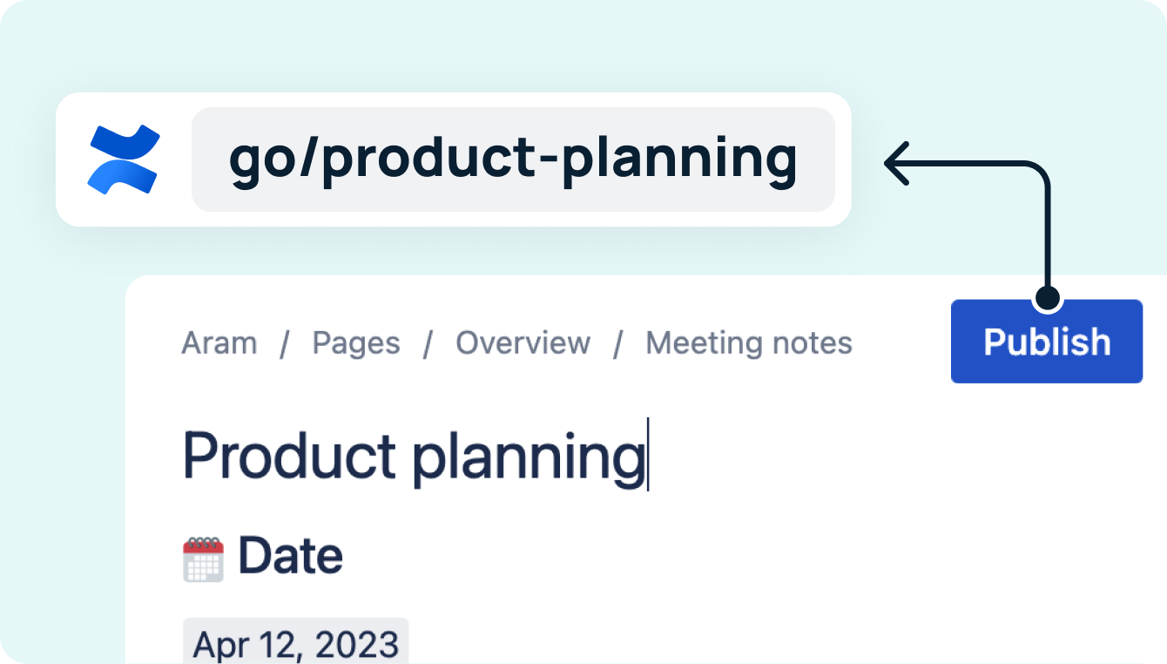
Task: Click the breadcrumb separator after Overview
Action: (618, 342)
